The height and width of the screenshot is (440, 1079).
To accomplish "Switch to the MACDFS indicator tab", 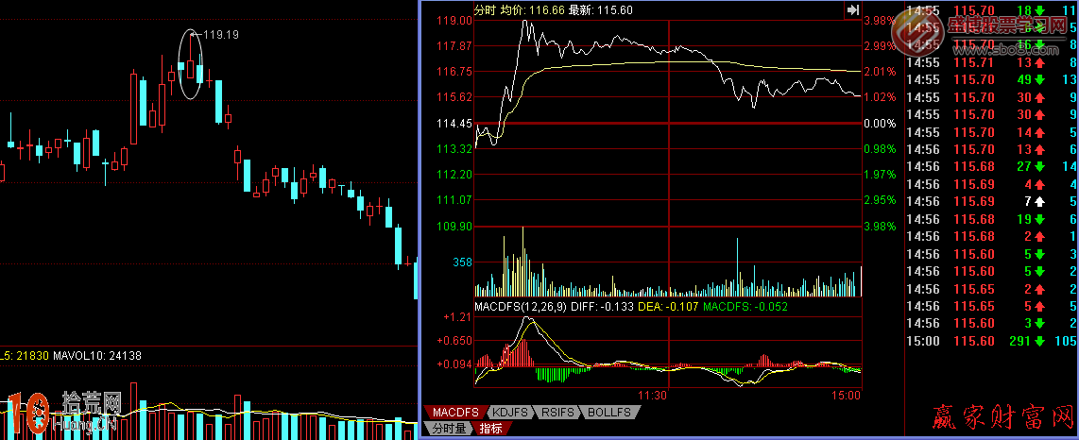I will click(454, 413).
